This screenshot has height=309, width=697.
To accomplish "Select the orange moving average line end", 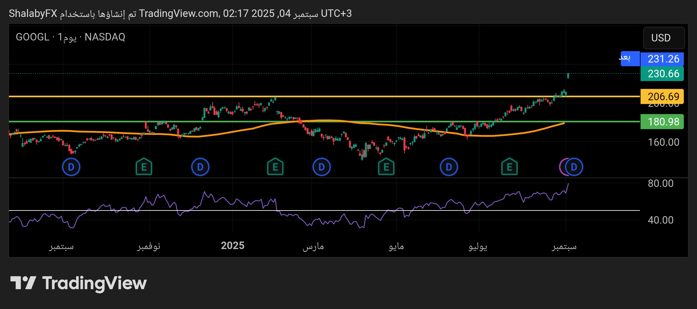I will [563, 123].
